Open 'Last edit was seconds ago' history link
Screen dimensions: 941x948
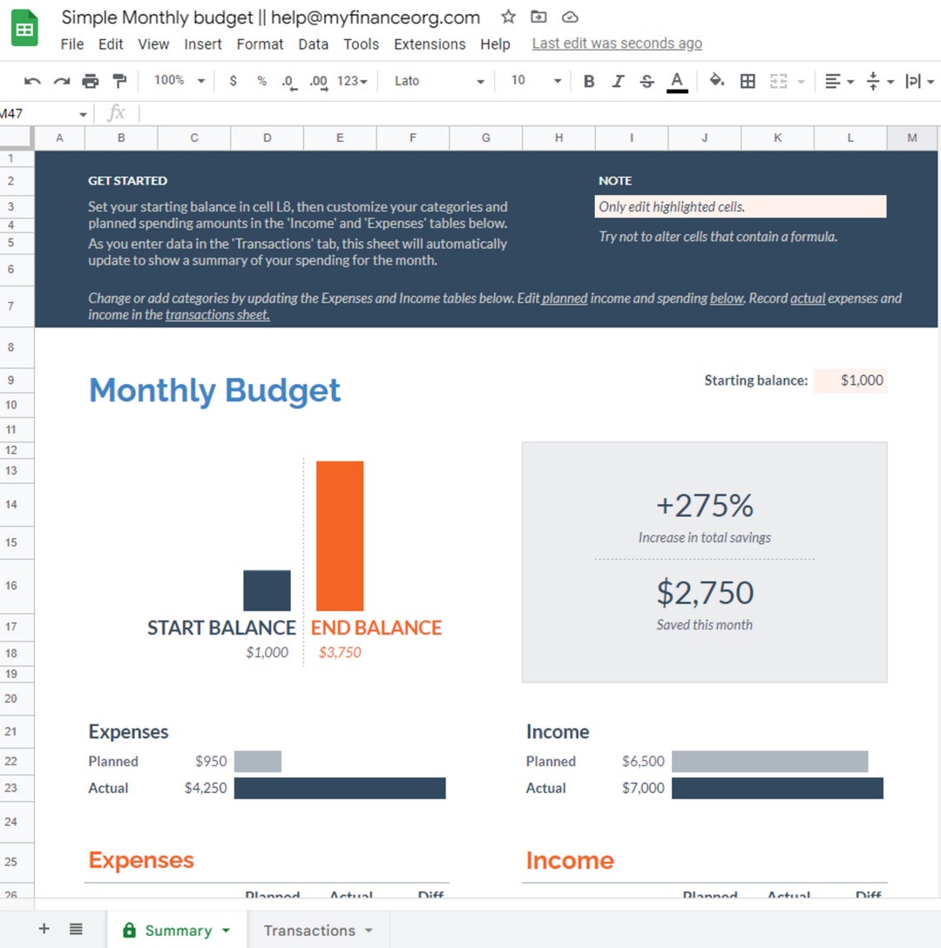pos(617,44)
